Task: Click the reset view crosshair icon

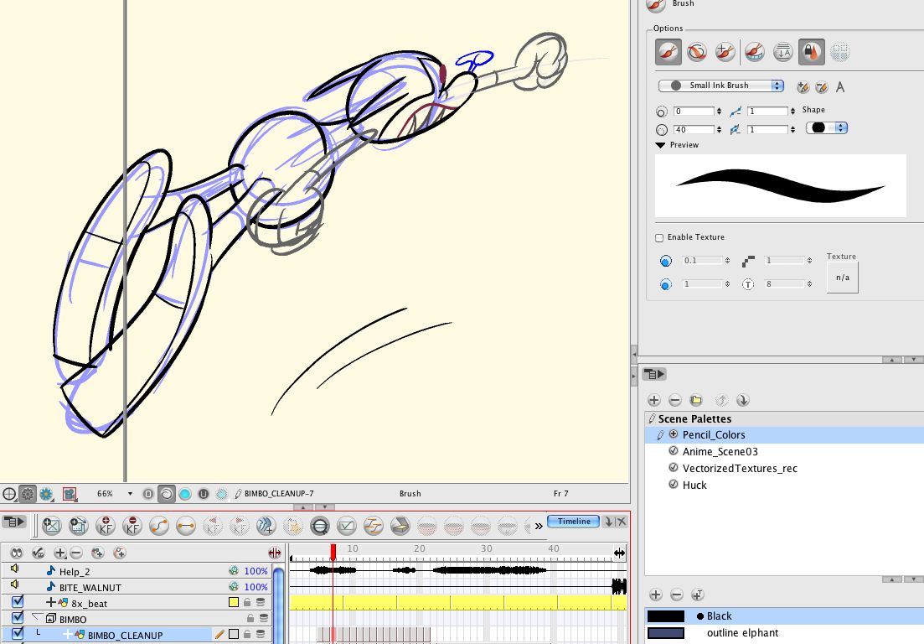Action: click(x=9, y=494)
